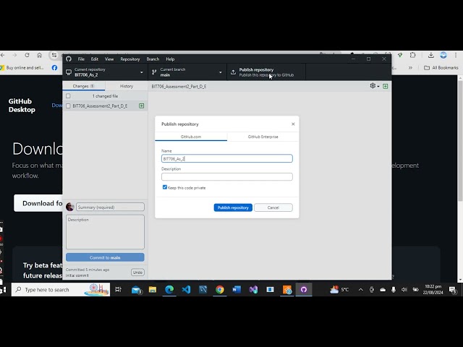The image size is (463, 347).
Task: Click the volume speaker tray icon
Action: coord(404,290)
